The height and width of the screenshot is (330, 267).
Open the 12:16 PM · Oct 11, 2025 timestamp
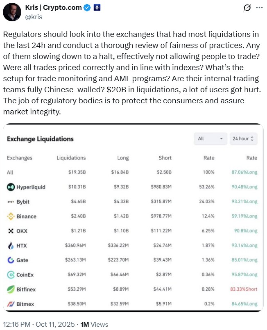pos(38,324)
